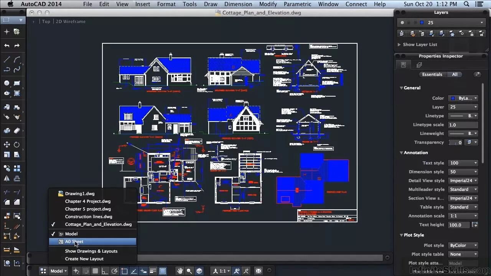Viewport: 491px width, 276px height.
Task: Open the Color ByLayer dropdown
Action: (463, 98)
